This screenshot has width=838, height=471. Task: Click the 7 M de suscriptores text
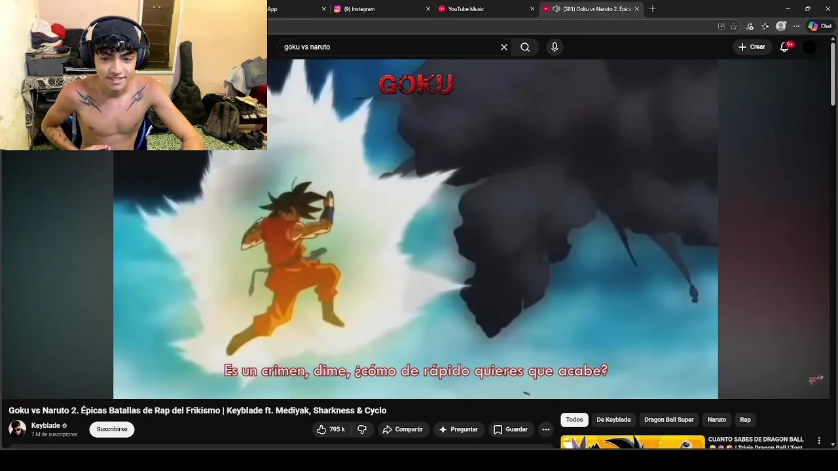pyautogui.click(x=54, y=434)
